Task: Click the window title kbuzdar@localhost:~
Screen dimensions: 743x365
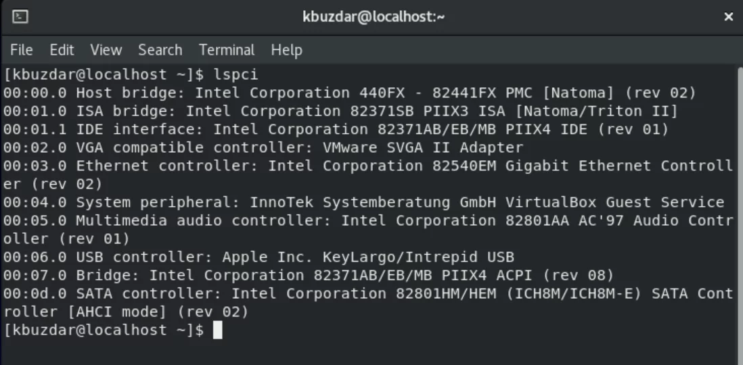Action: [374, 17]
